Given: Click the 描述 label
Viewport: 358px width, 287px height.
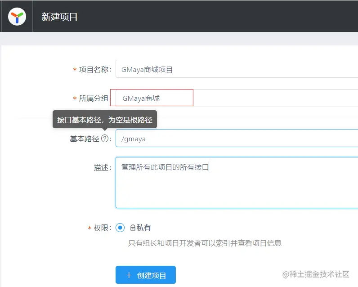Looking at the screenshot, I should coord(101,168).
